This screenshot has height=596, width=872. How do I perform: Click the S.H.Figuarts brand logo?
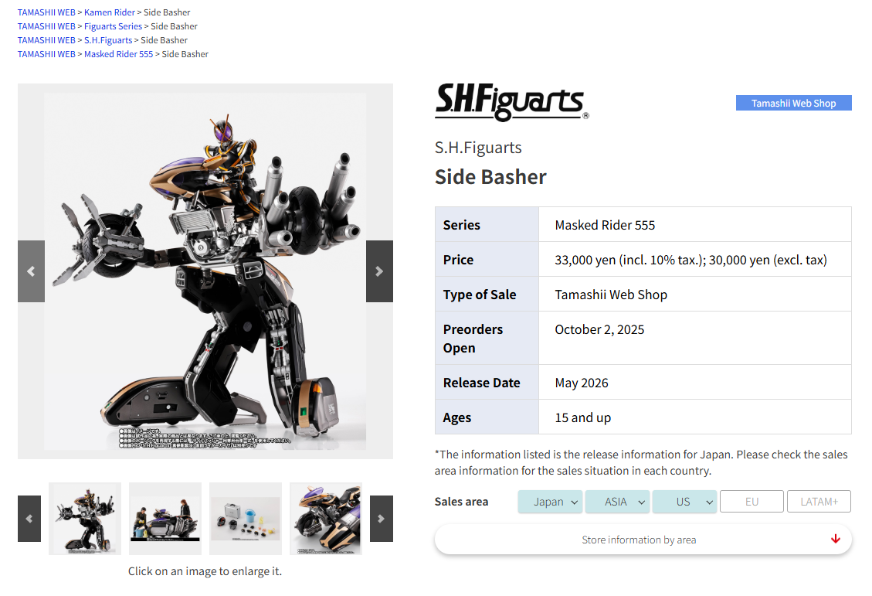[x=511, y=102]
